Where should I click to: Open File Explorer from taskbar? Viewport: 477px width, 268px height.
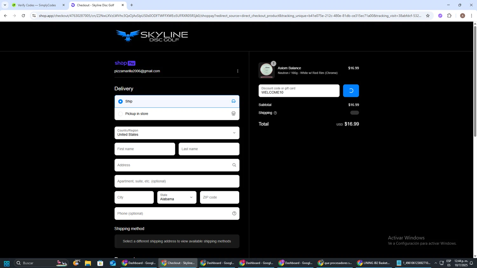point(88,263)
